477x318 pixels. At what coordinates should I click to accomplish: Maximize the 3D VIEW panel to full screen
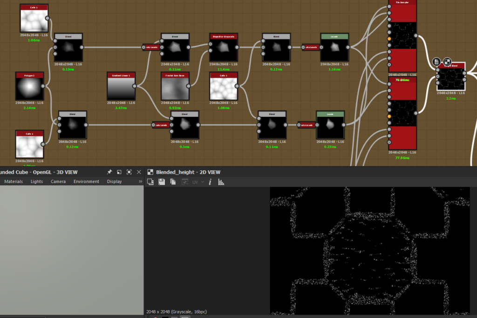point(129,172)
